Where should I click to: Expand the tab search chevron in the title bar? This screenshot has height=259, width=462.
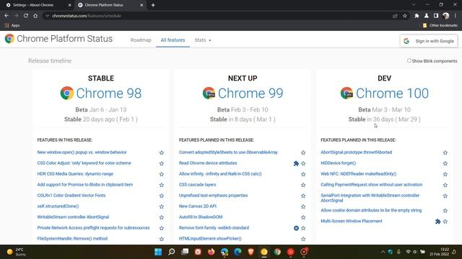(414, 5)
